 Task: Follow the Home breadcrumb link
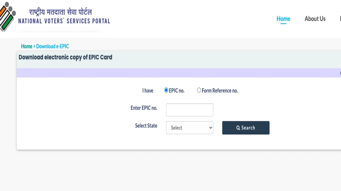click(27, 46)
